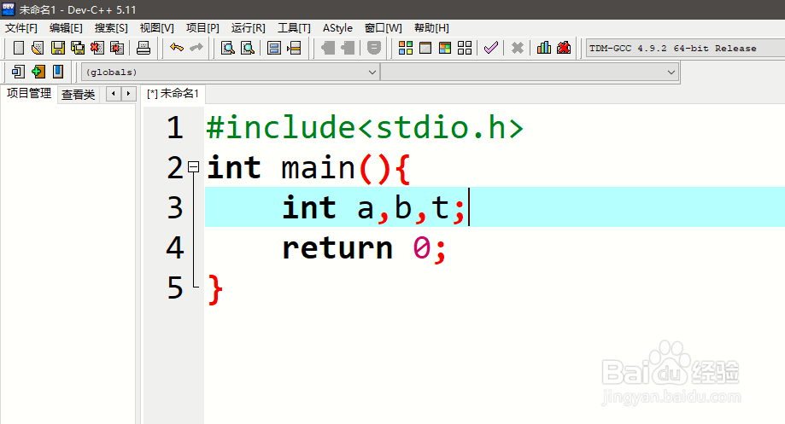Open Find with the magnifier icon
This screenshot has width=785, height=424.
coord(228,48)
